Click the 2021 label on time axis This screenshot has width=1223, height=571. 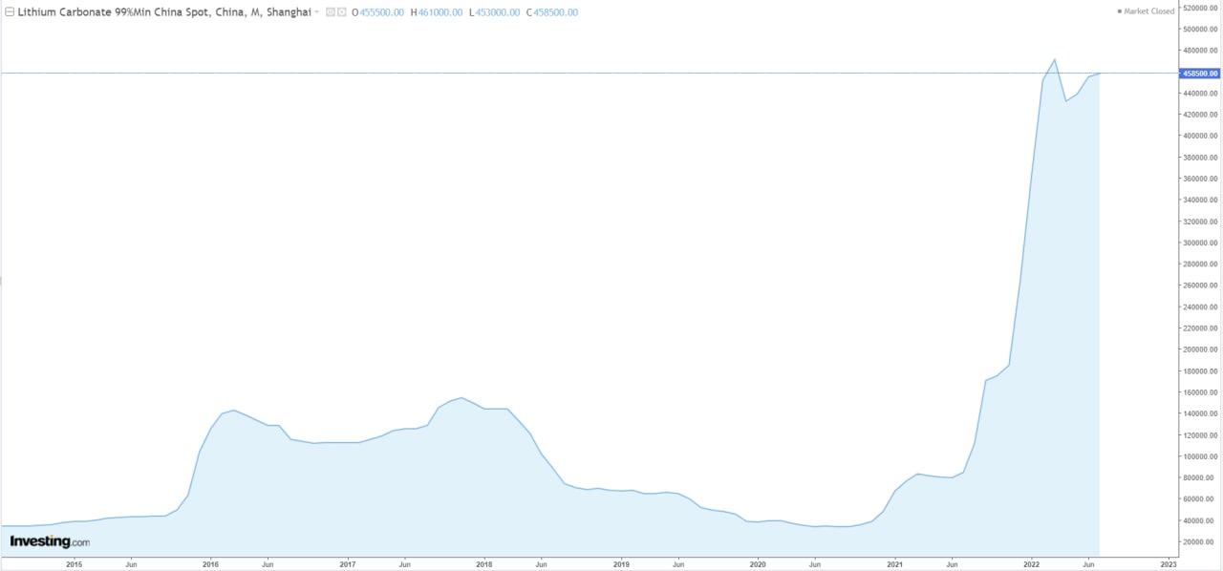[x=895, y=564]
